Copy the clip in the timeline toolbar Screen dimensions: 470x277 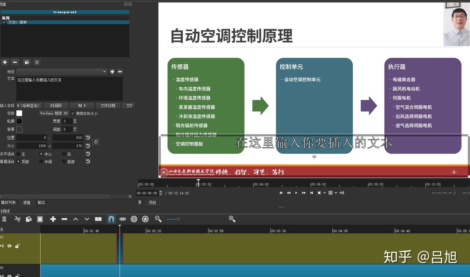[28, 219]
